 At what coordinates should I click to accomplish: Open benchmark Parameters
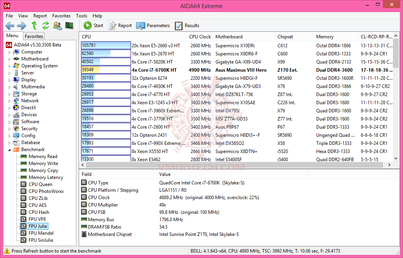[153, 26]
